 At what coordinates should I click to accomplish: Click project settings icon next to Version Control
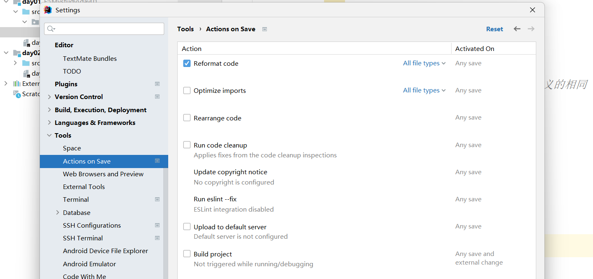tap(157, 97)
